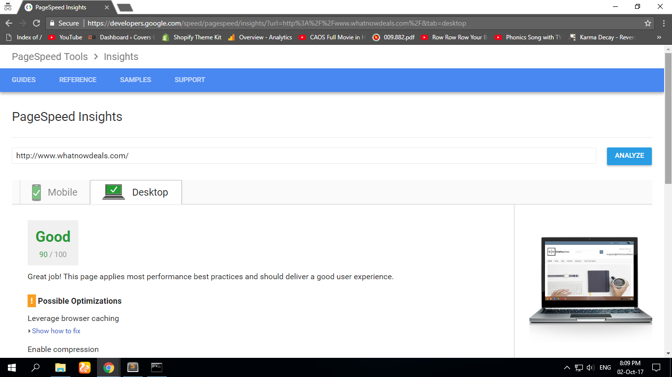Screen dimensions: 672x377
Task: Open File Explorer from the taskbar
Action: coord(60,368)
